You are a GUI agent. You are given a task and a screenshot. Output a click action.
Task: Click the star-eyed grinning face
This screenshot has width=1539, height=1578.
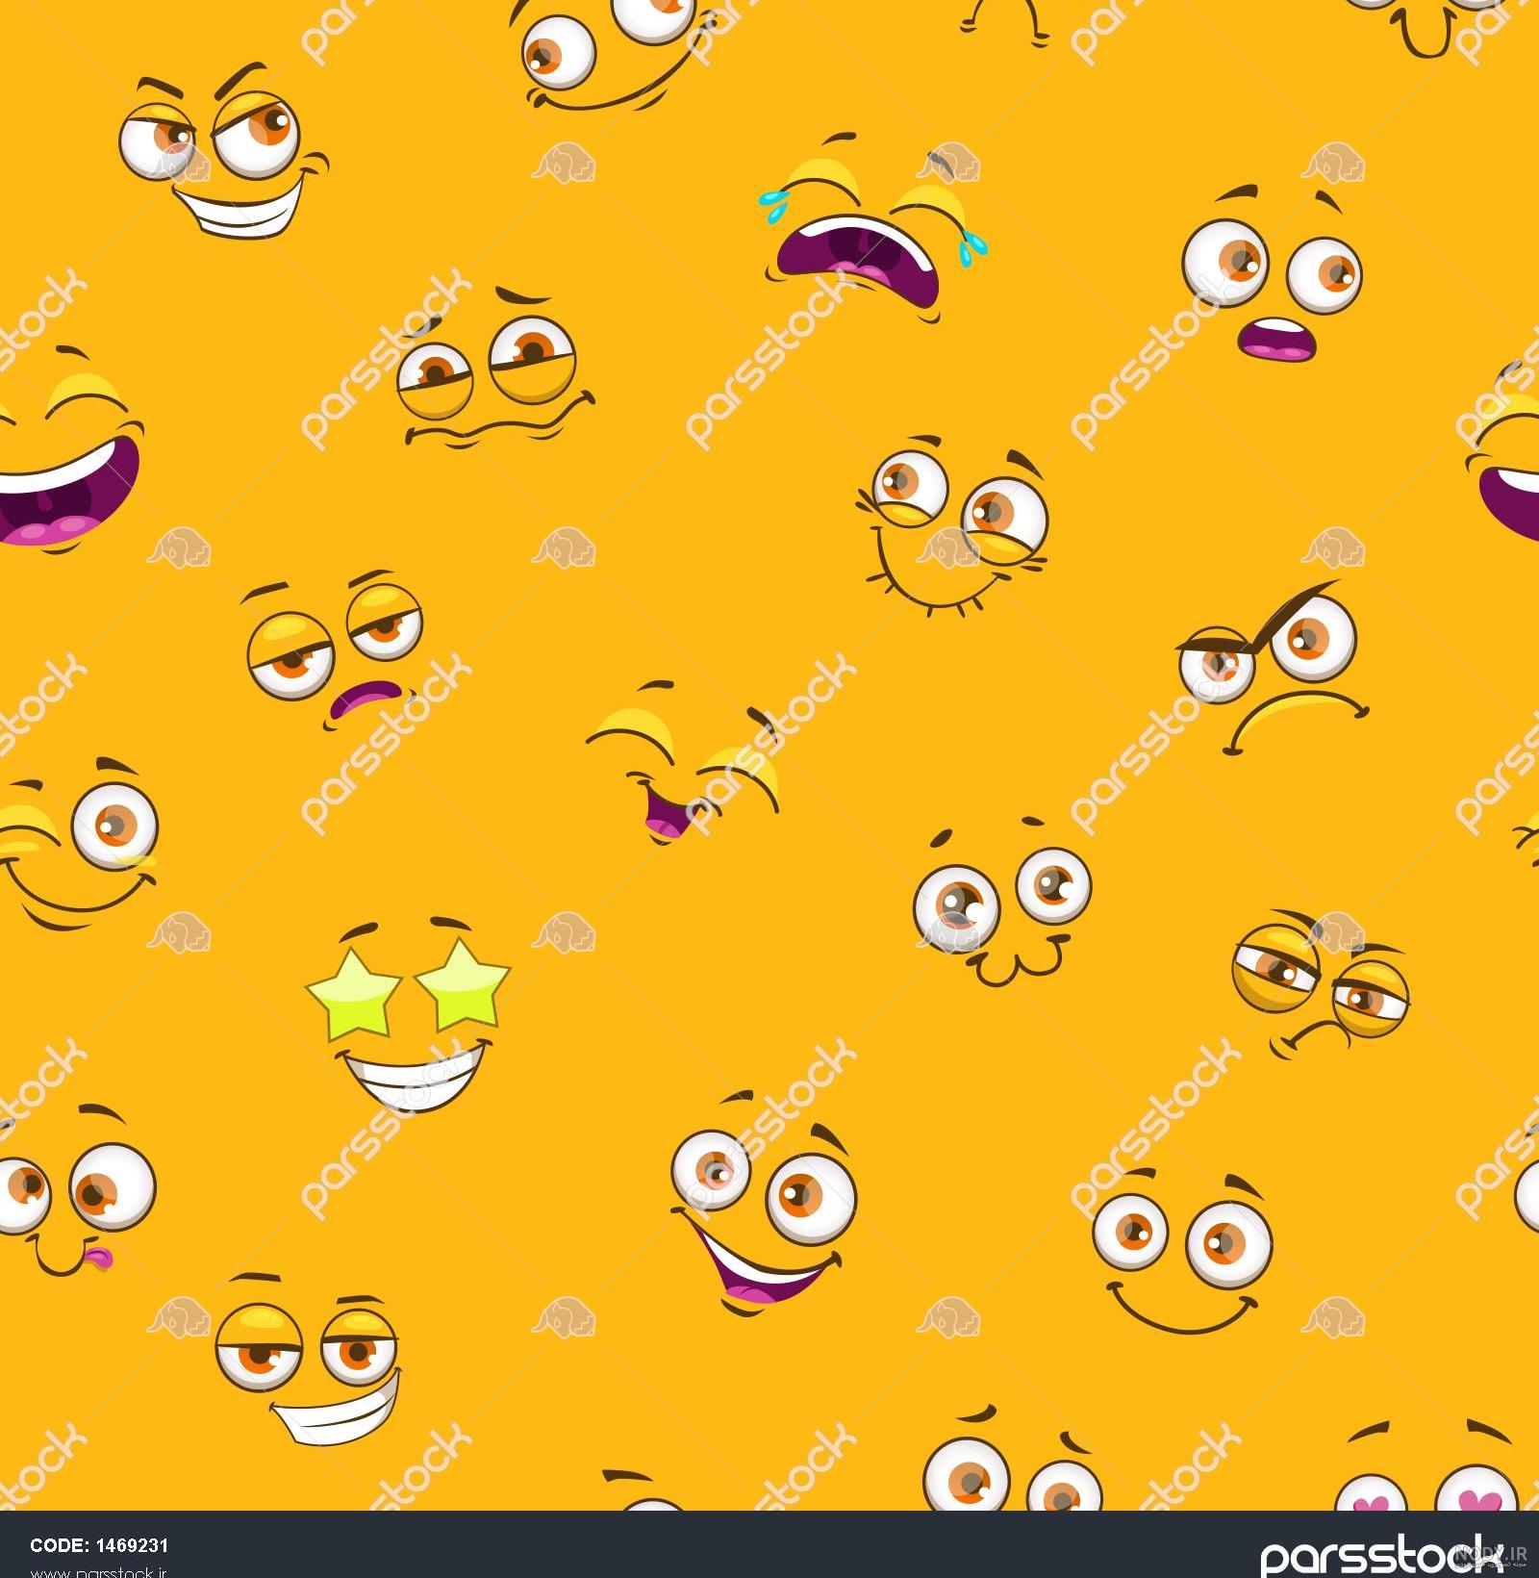(x=408, y=1017)
